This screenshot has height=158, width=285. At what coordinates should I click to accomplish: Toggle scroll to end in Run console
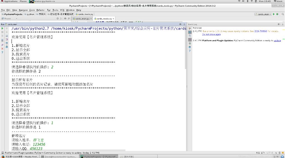point(7,39)
